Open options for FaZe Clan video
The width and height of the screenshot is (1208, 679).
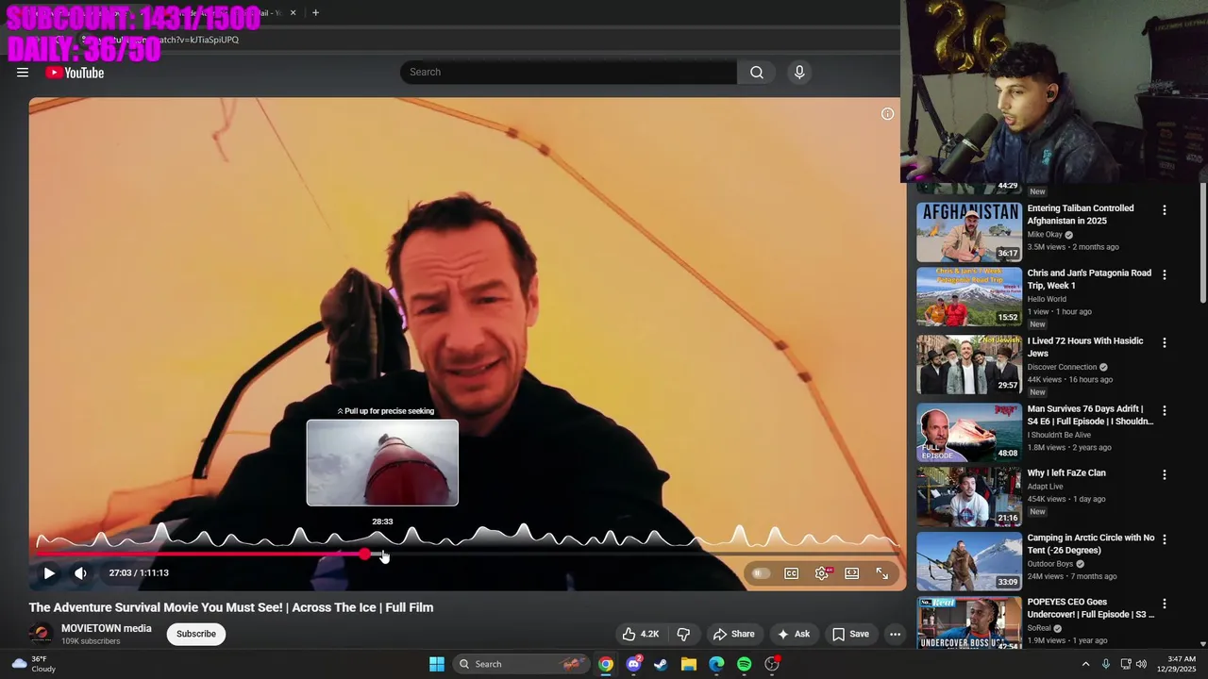click(1164, 474)
